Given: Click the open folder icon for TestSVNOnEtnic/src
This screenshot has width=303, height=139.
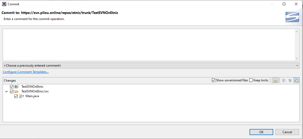Looking at the screenshot, I should [16, 91].
